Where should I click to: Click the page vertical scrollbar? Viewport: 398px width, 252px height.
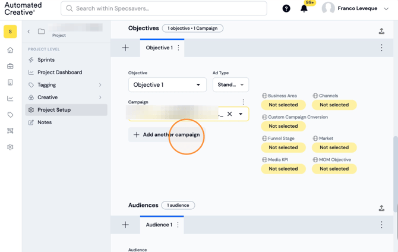tap(396, 174)
